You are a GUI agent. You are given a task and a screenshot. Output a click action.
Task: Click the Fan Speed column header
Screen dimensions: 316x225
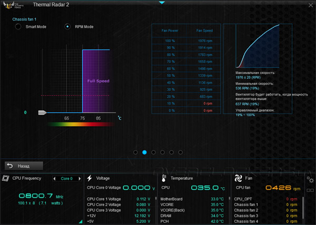(x=204, y=30)
